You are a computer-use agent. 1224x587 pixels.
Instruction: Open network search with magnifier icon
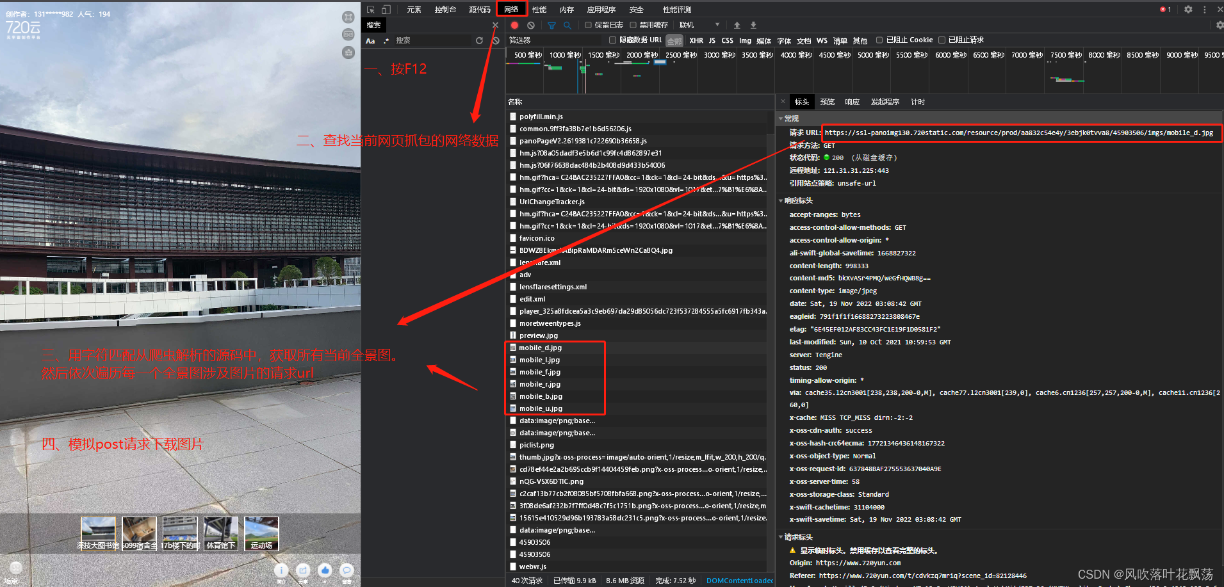567,25
